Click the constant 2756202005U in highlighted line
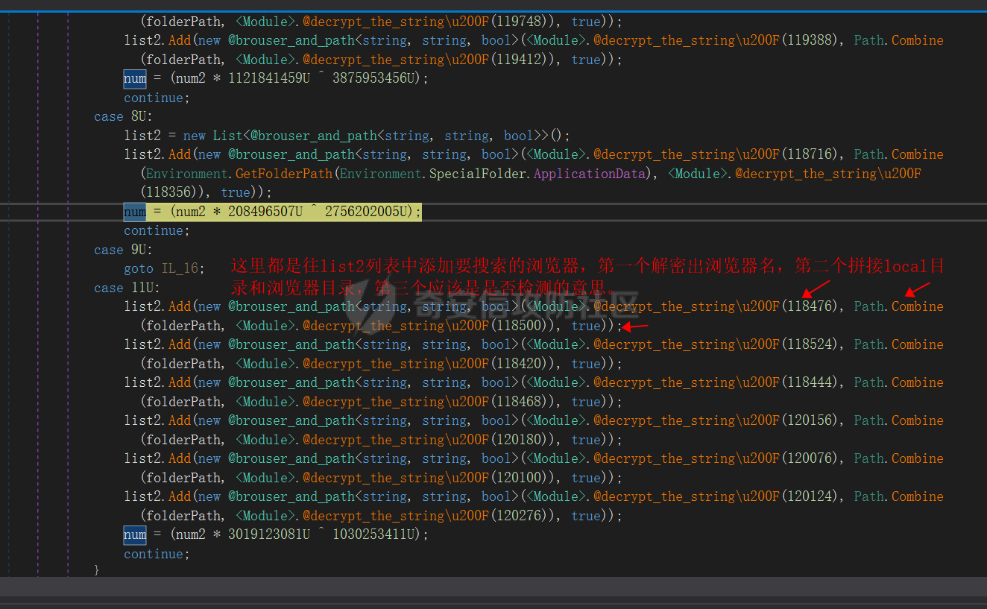This screenshot has height=609, width=987. [x=368, y=212]
